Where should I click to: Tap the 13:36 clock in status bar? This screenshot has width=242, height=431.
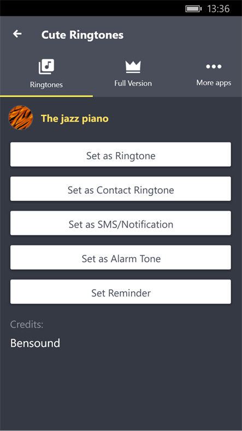click(x=219, y=9)
